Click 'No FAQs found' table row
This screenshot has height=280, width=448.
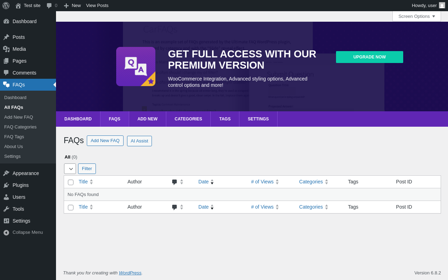(x=252, y=195)
